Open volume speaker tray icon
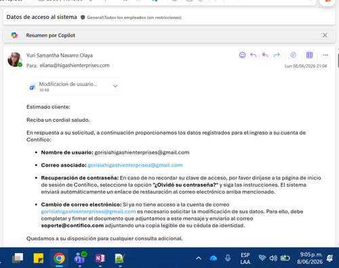 tap(273, 258)
